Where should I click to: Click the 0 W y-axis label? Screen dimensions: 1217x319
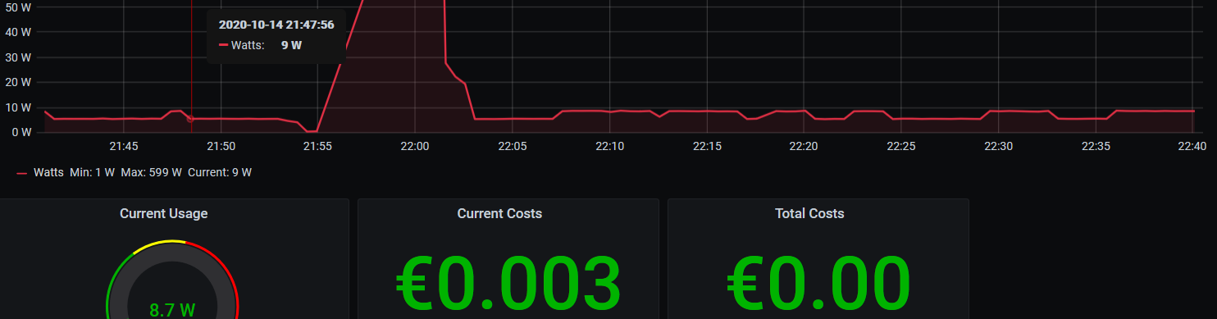[21, 131]
